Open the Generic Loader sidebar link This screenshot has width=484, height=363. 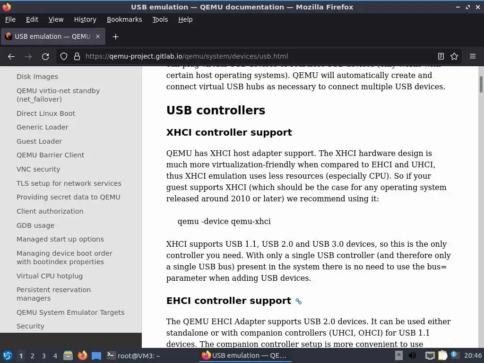click(x=42, y=127)
